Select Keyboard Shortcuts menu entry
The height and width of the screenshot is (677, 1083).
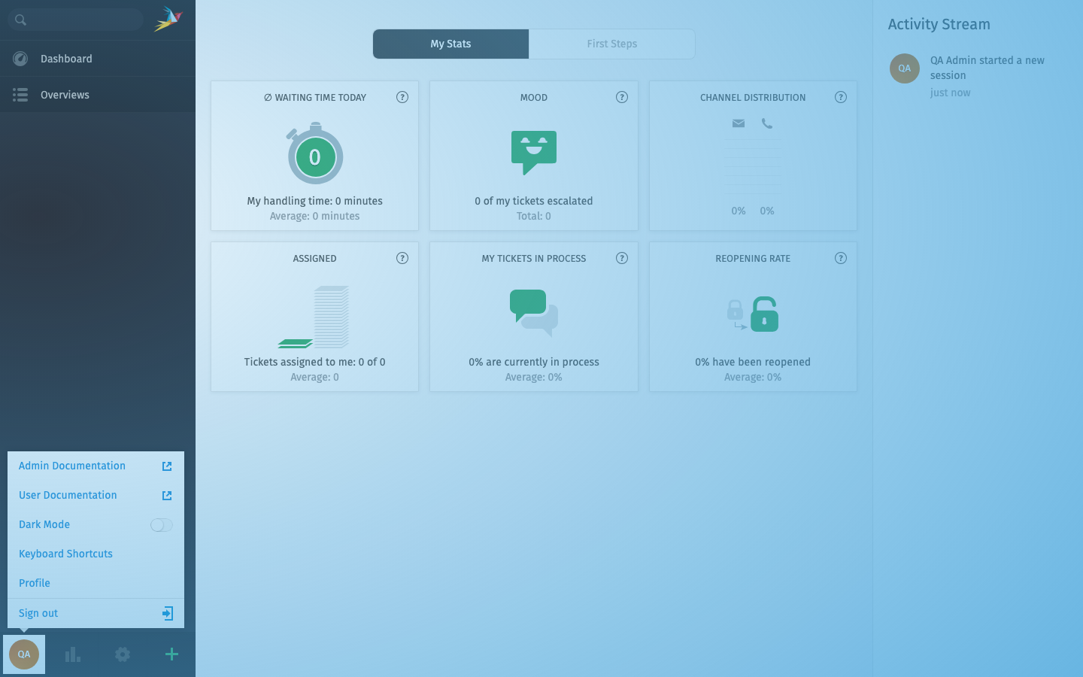click(96, 554)
